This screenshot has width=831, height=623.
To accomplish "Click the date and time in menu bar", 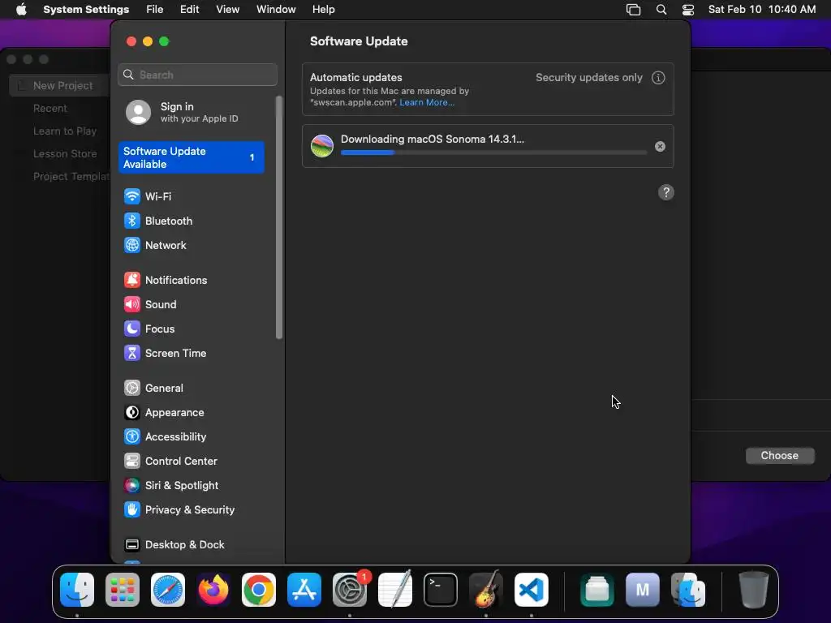I will [761, 10].
